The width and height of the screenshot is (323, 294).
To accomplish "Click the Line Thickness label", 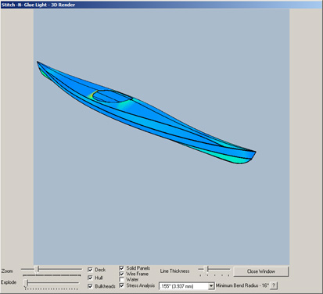I will (174, 271).
